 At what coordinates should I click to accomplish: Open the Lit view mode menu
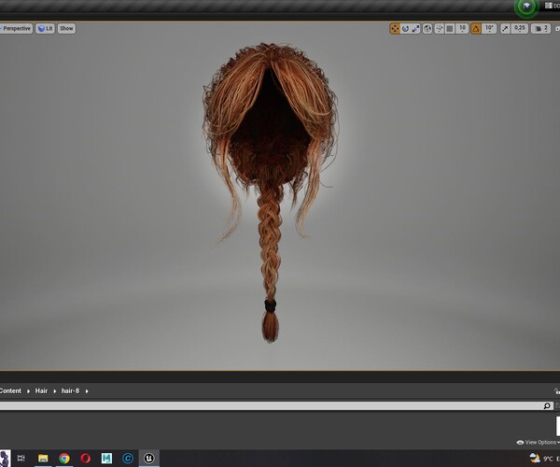tap(45, 29)
